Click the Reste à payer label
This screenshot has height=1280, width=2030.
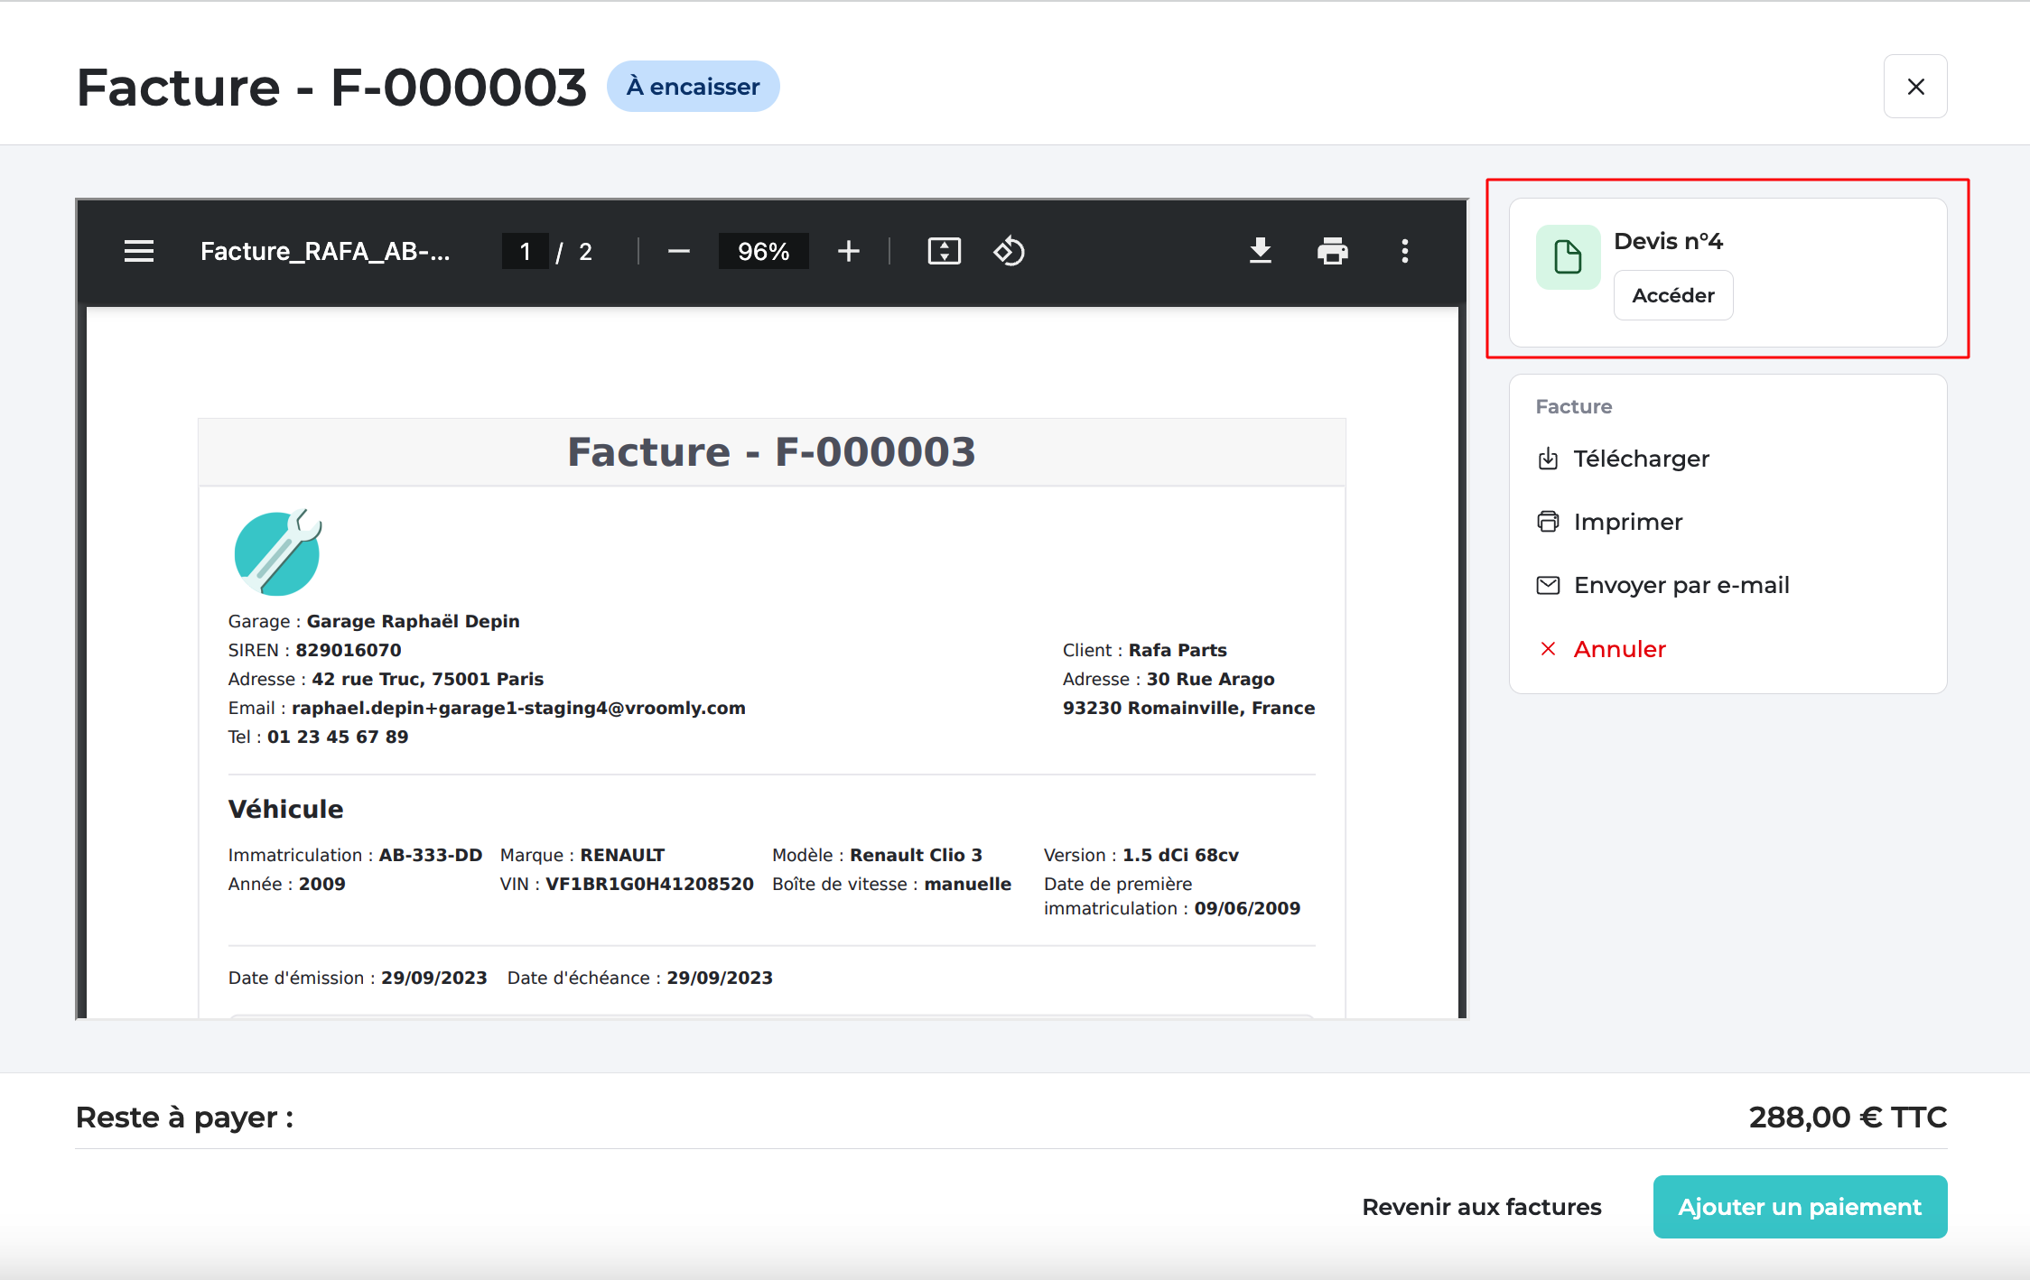[185, 1118]
